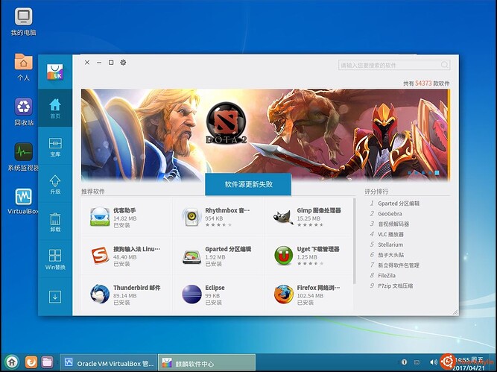
Task: Switch to 麒麟软件中心 taskbar window
Action: (206, 362)
